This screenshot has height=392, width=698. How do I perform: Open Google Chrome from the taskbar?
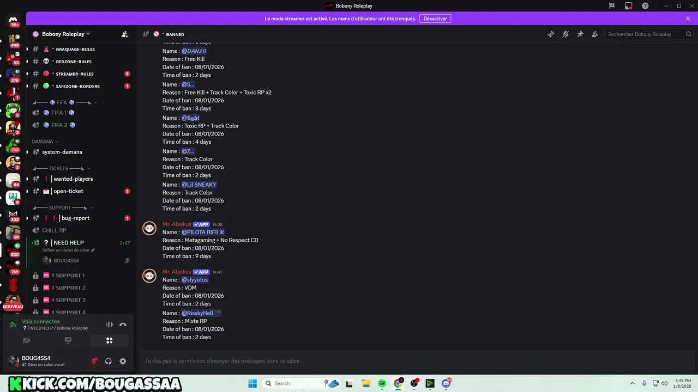(398, 383)
